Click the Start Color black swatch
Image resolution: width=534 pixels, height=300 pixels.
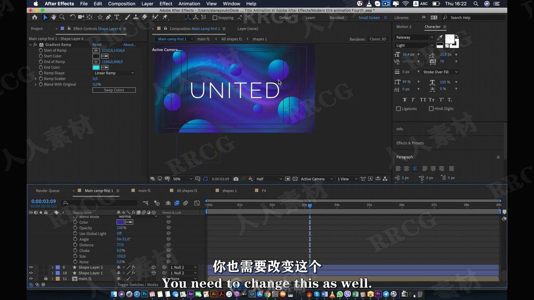tap(96, 56)
